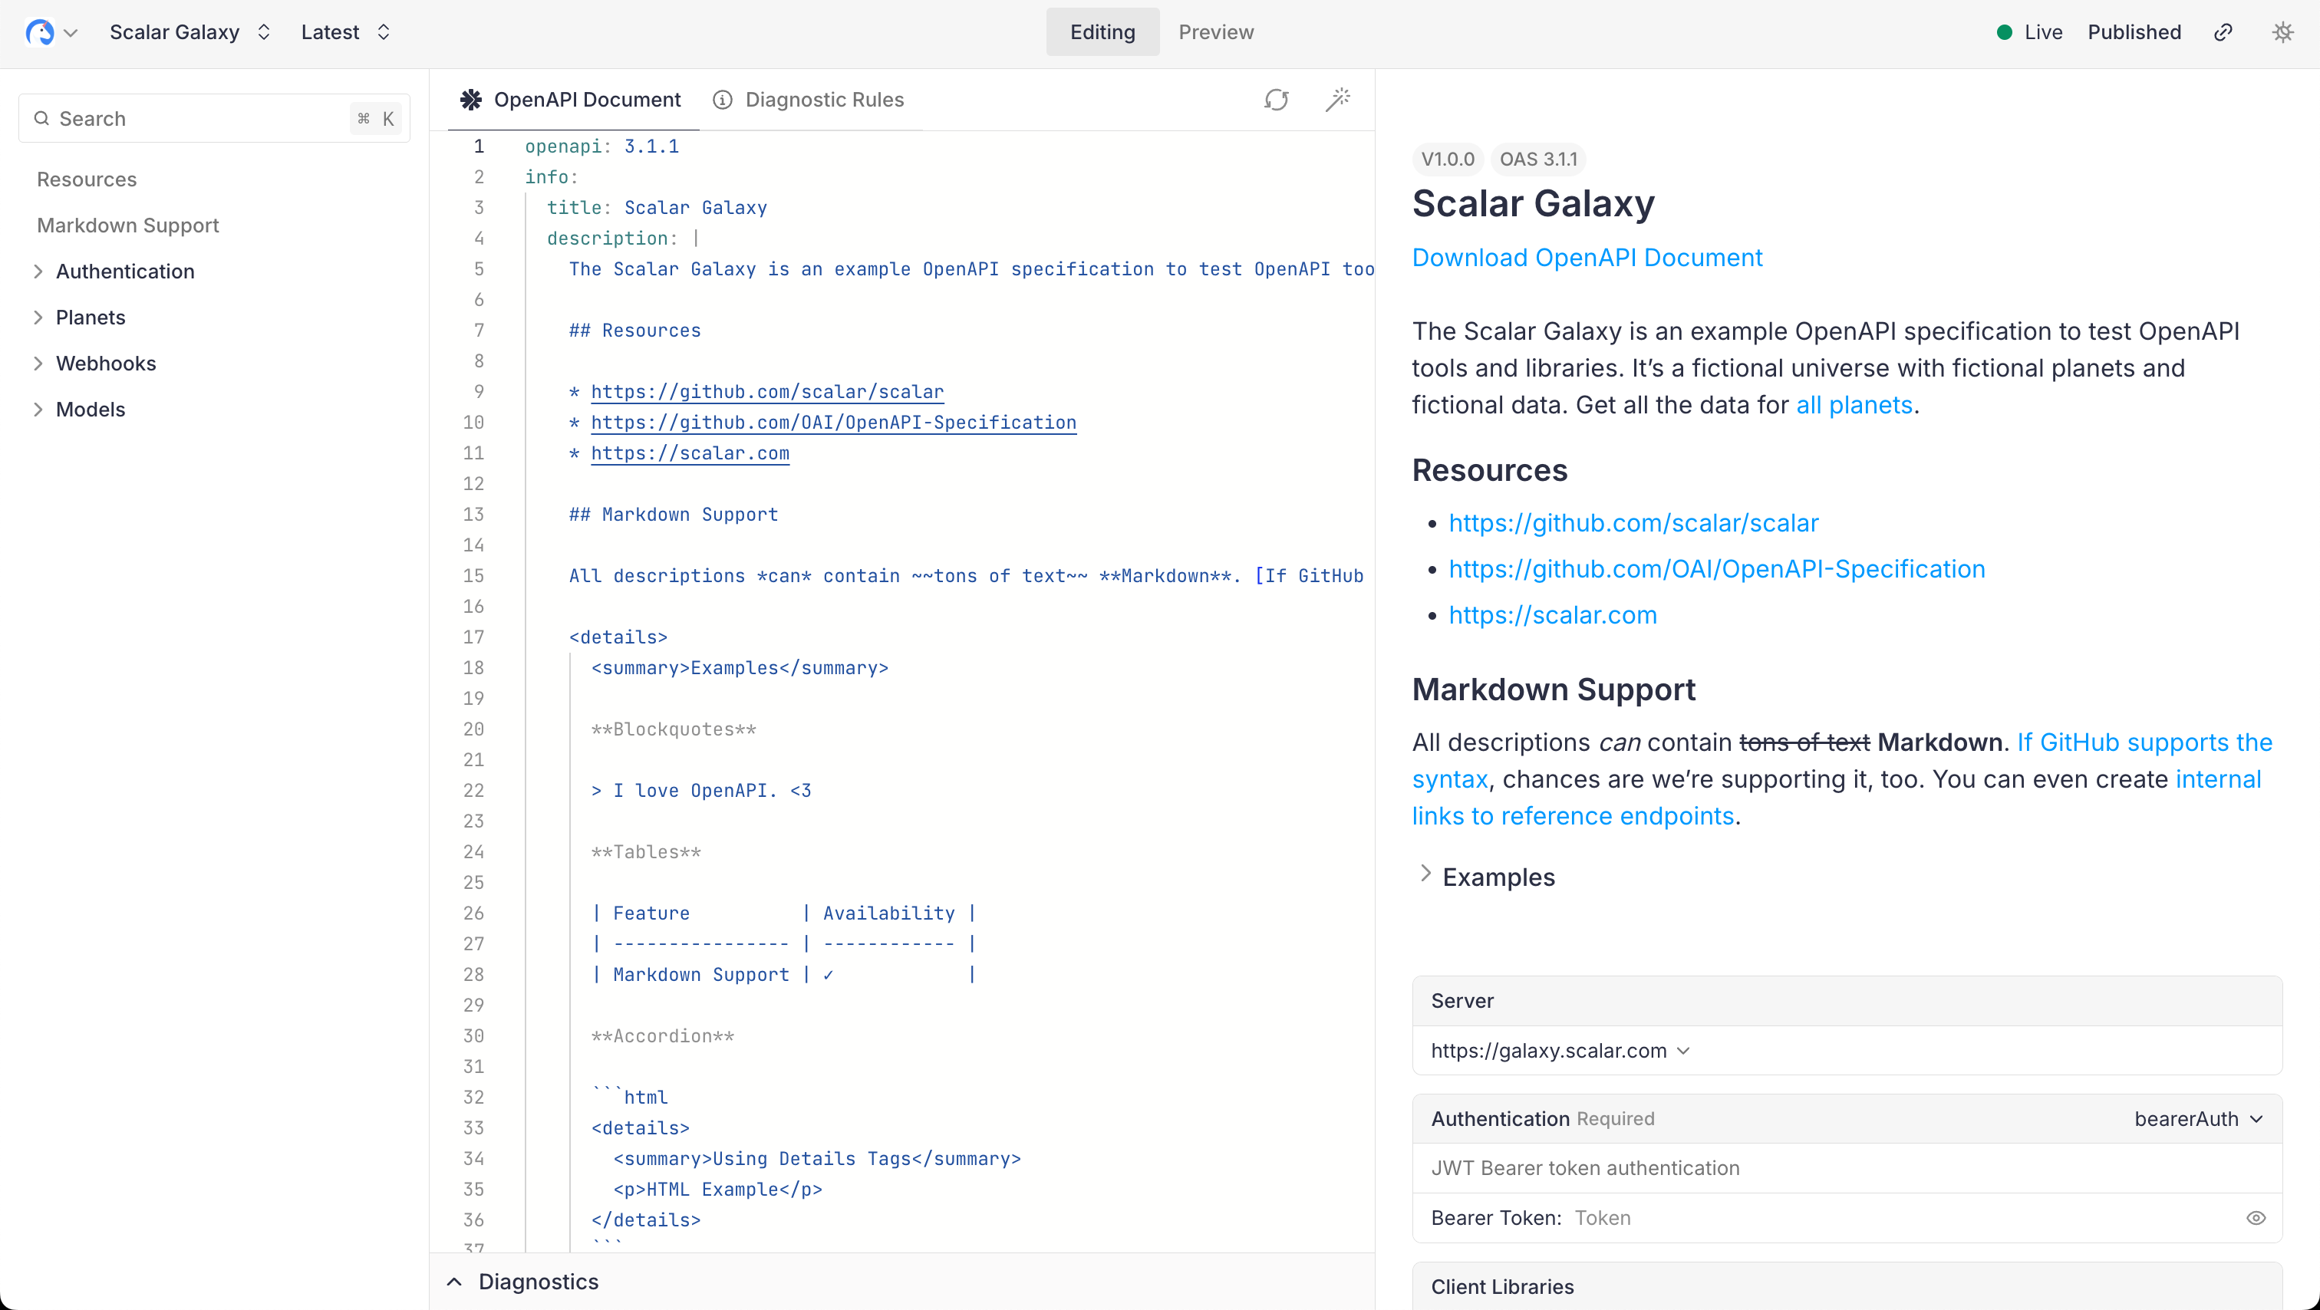Click the sync refresh icon in editor toolbar
The height and width of the screenshot is (1310, 2320).
pyautogui.click(x=1276, y=100)
